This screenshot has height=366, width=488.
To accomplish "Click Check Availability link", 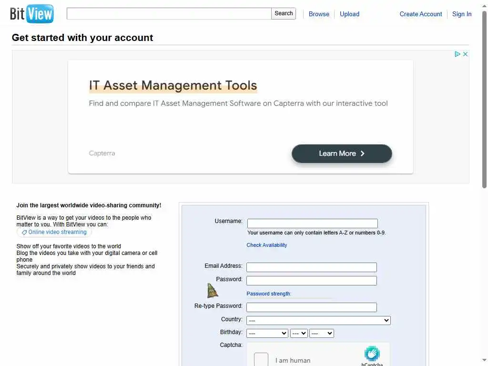I will [x=267, y=245].
